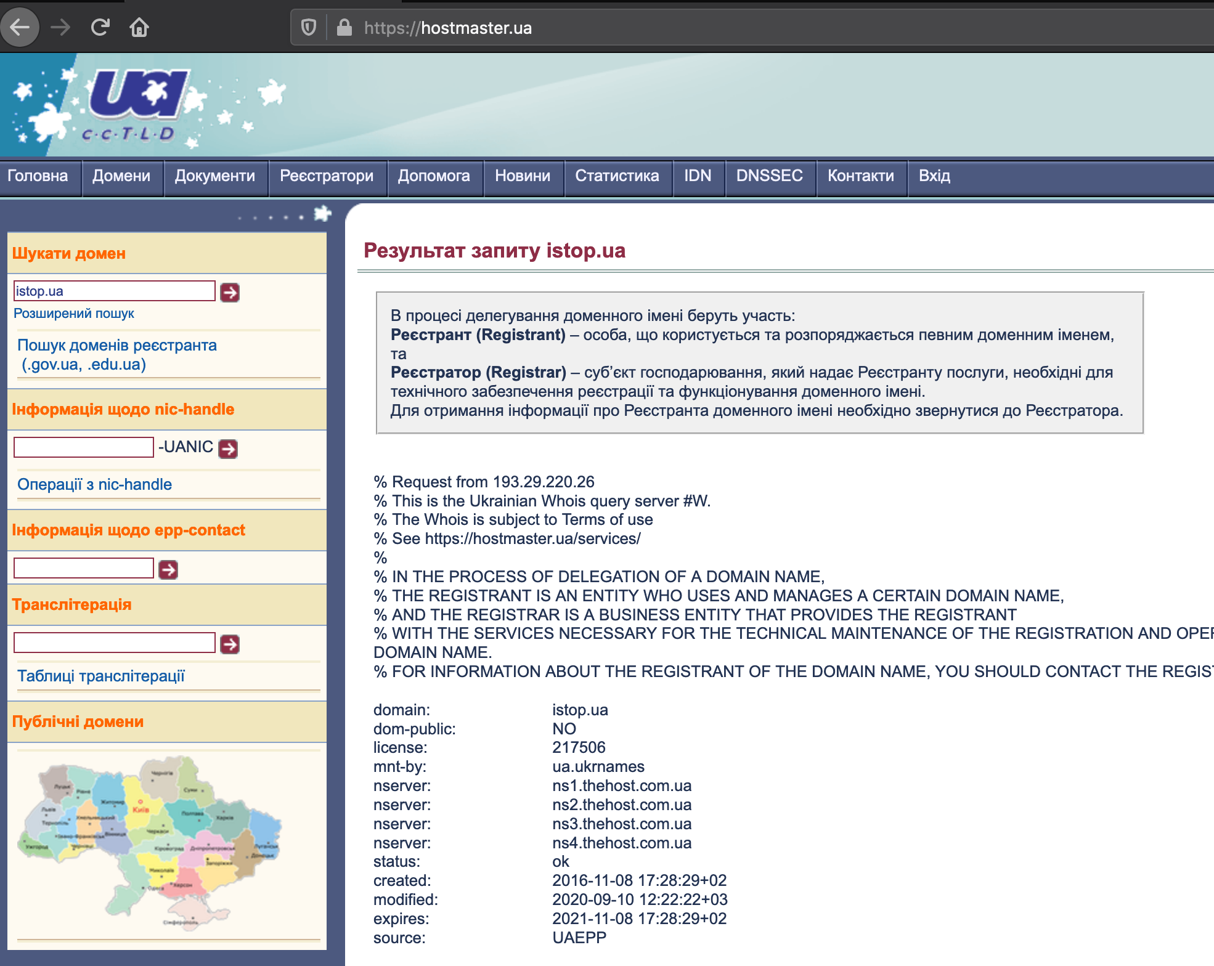1214x966 pixels.
Task: Click the padlock site security icon
Action: (x=344, y=27)
